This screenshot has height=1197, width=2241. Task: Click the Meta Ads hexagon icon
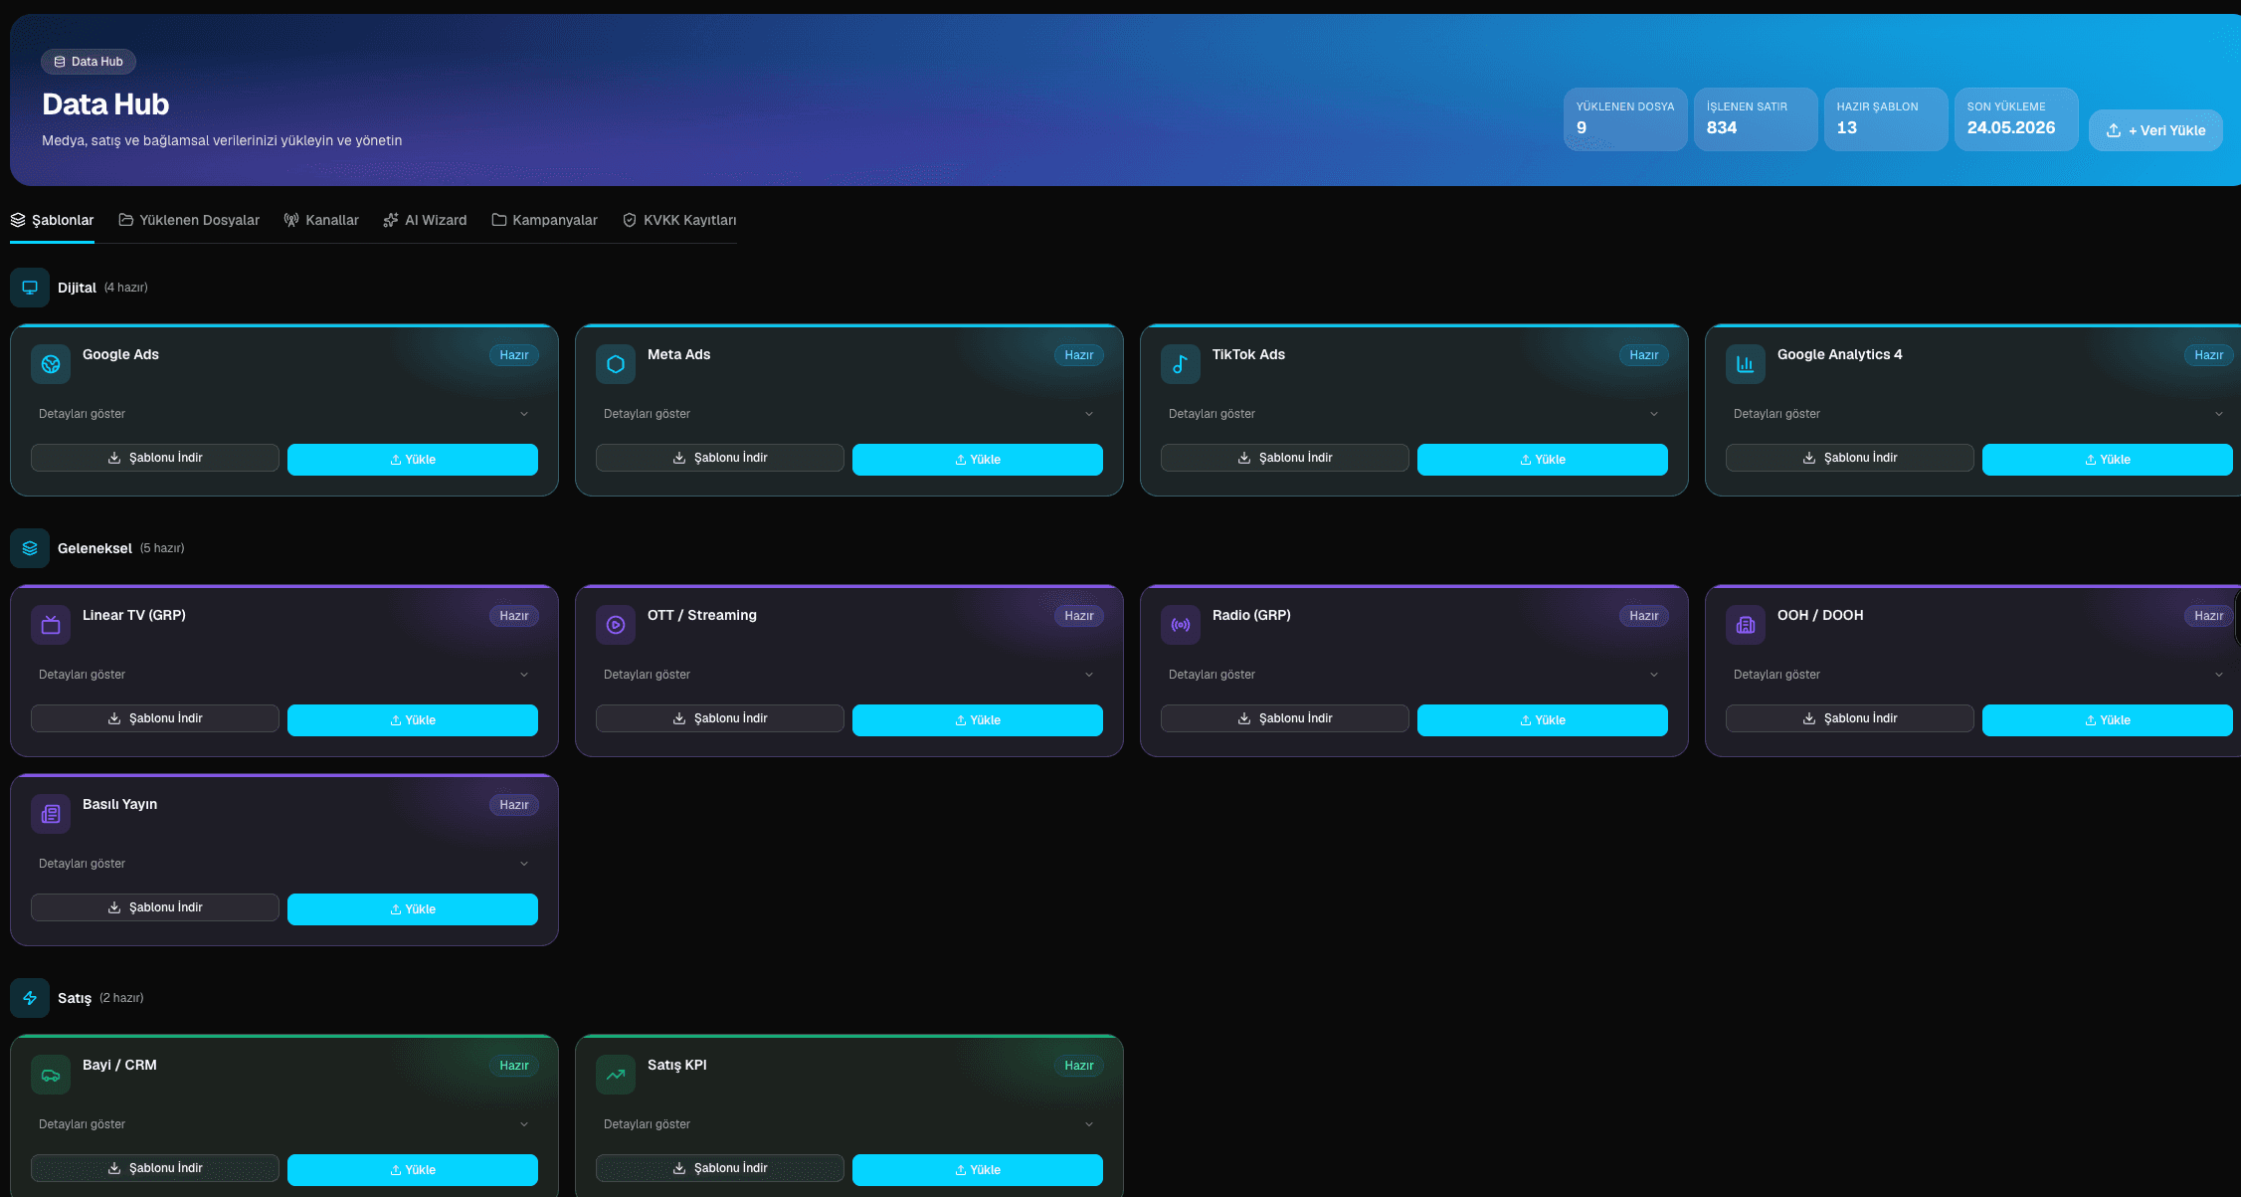(616, 364)
